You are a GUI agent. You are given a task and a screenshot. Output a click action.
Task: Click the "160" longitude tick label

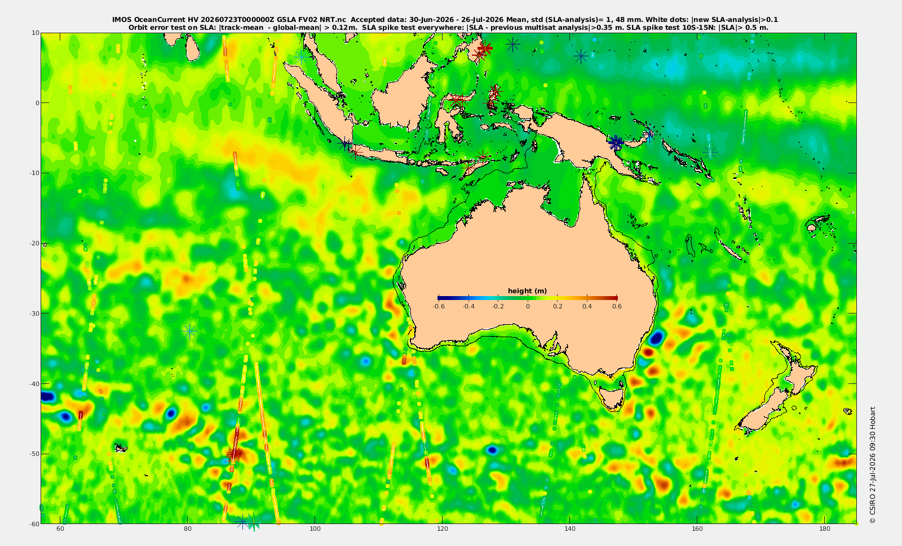point(697,529)
